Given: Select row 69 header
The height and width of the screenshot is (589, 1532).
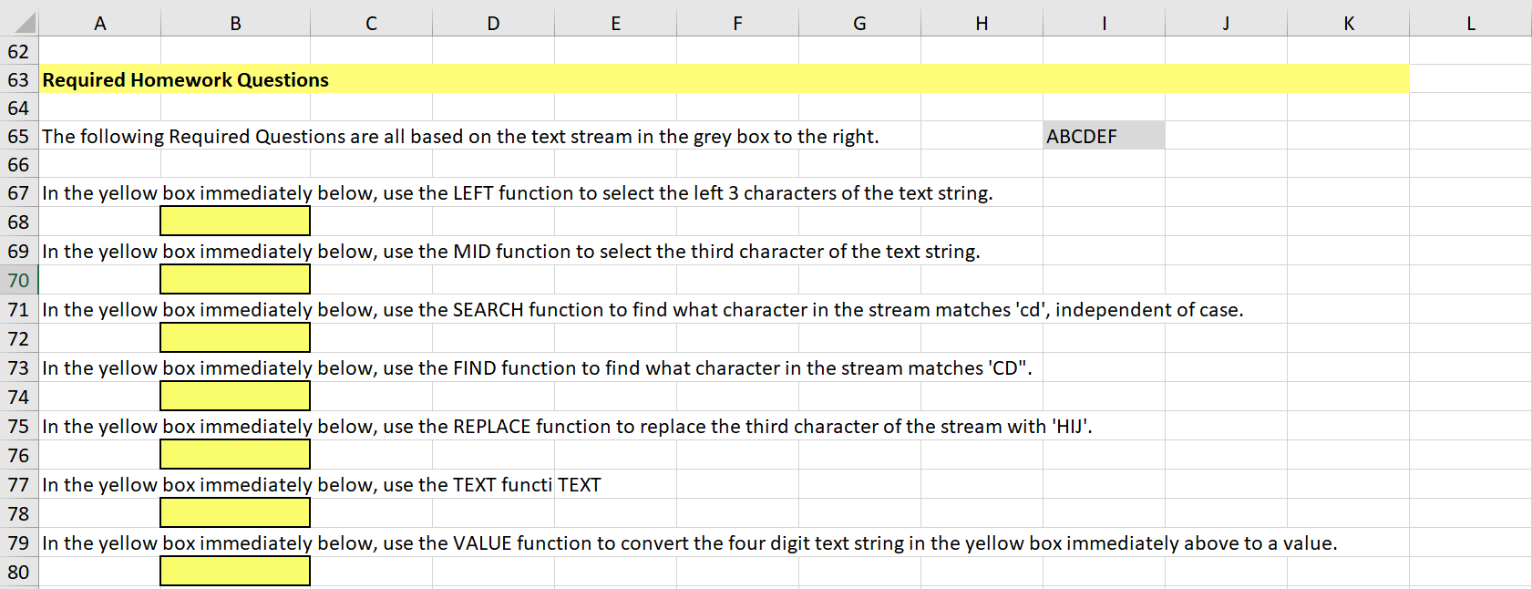Looking at the screenshot, I should pos(19,251).
